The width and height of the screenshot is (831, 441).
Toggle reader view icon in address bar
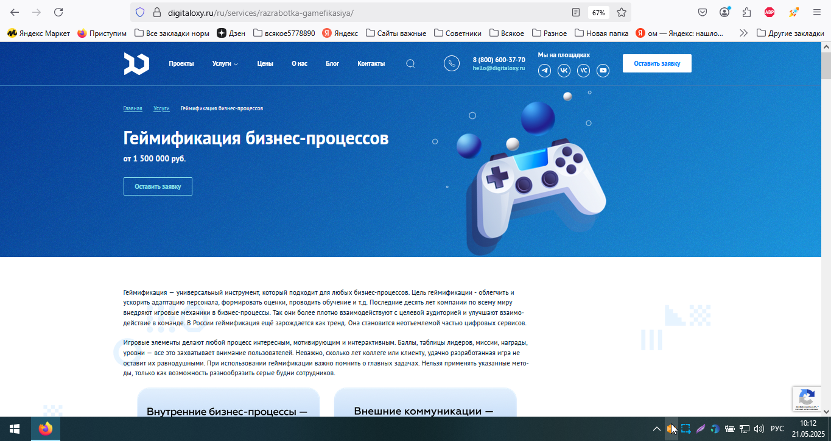[576, 12]
